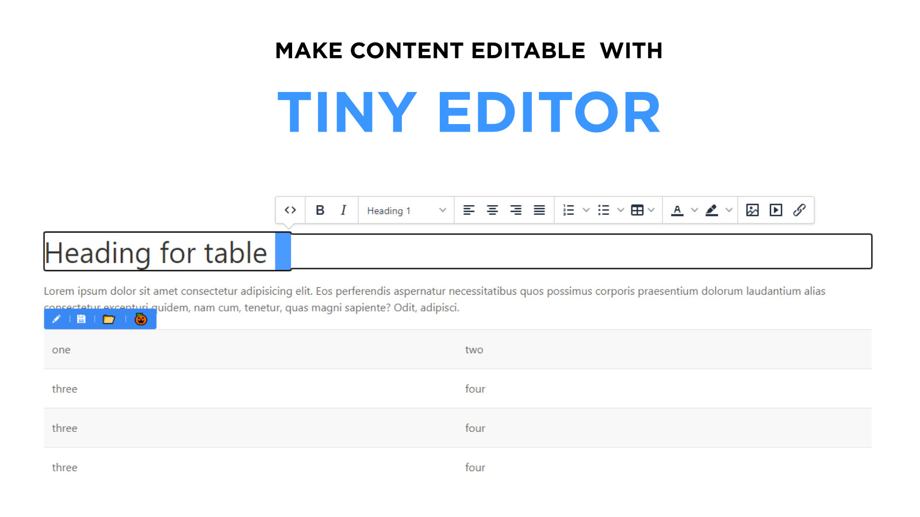Click in the Heading for table field

click(458, 252)
